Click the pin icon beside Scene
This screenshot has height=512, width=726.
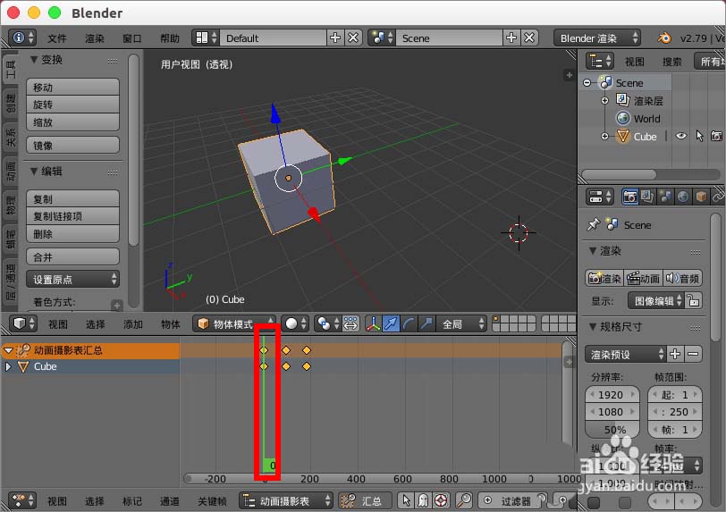pos(593,224)
